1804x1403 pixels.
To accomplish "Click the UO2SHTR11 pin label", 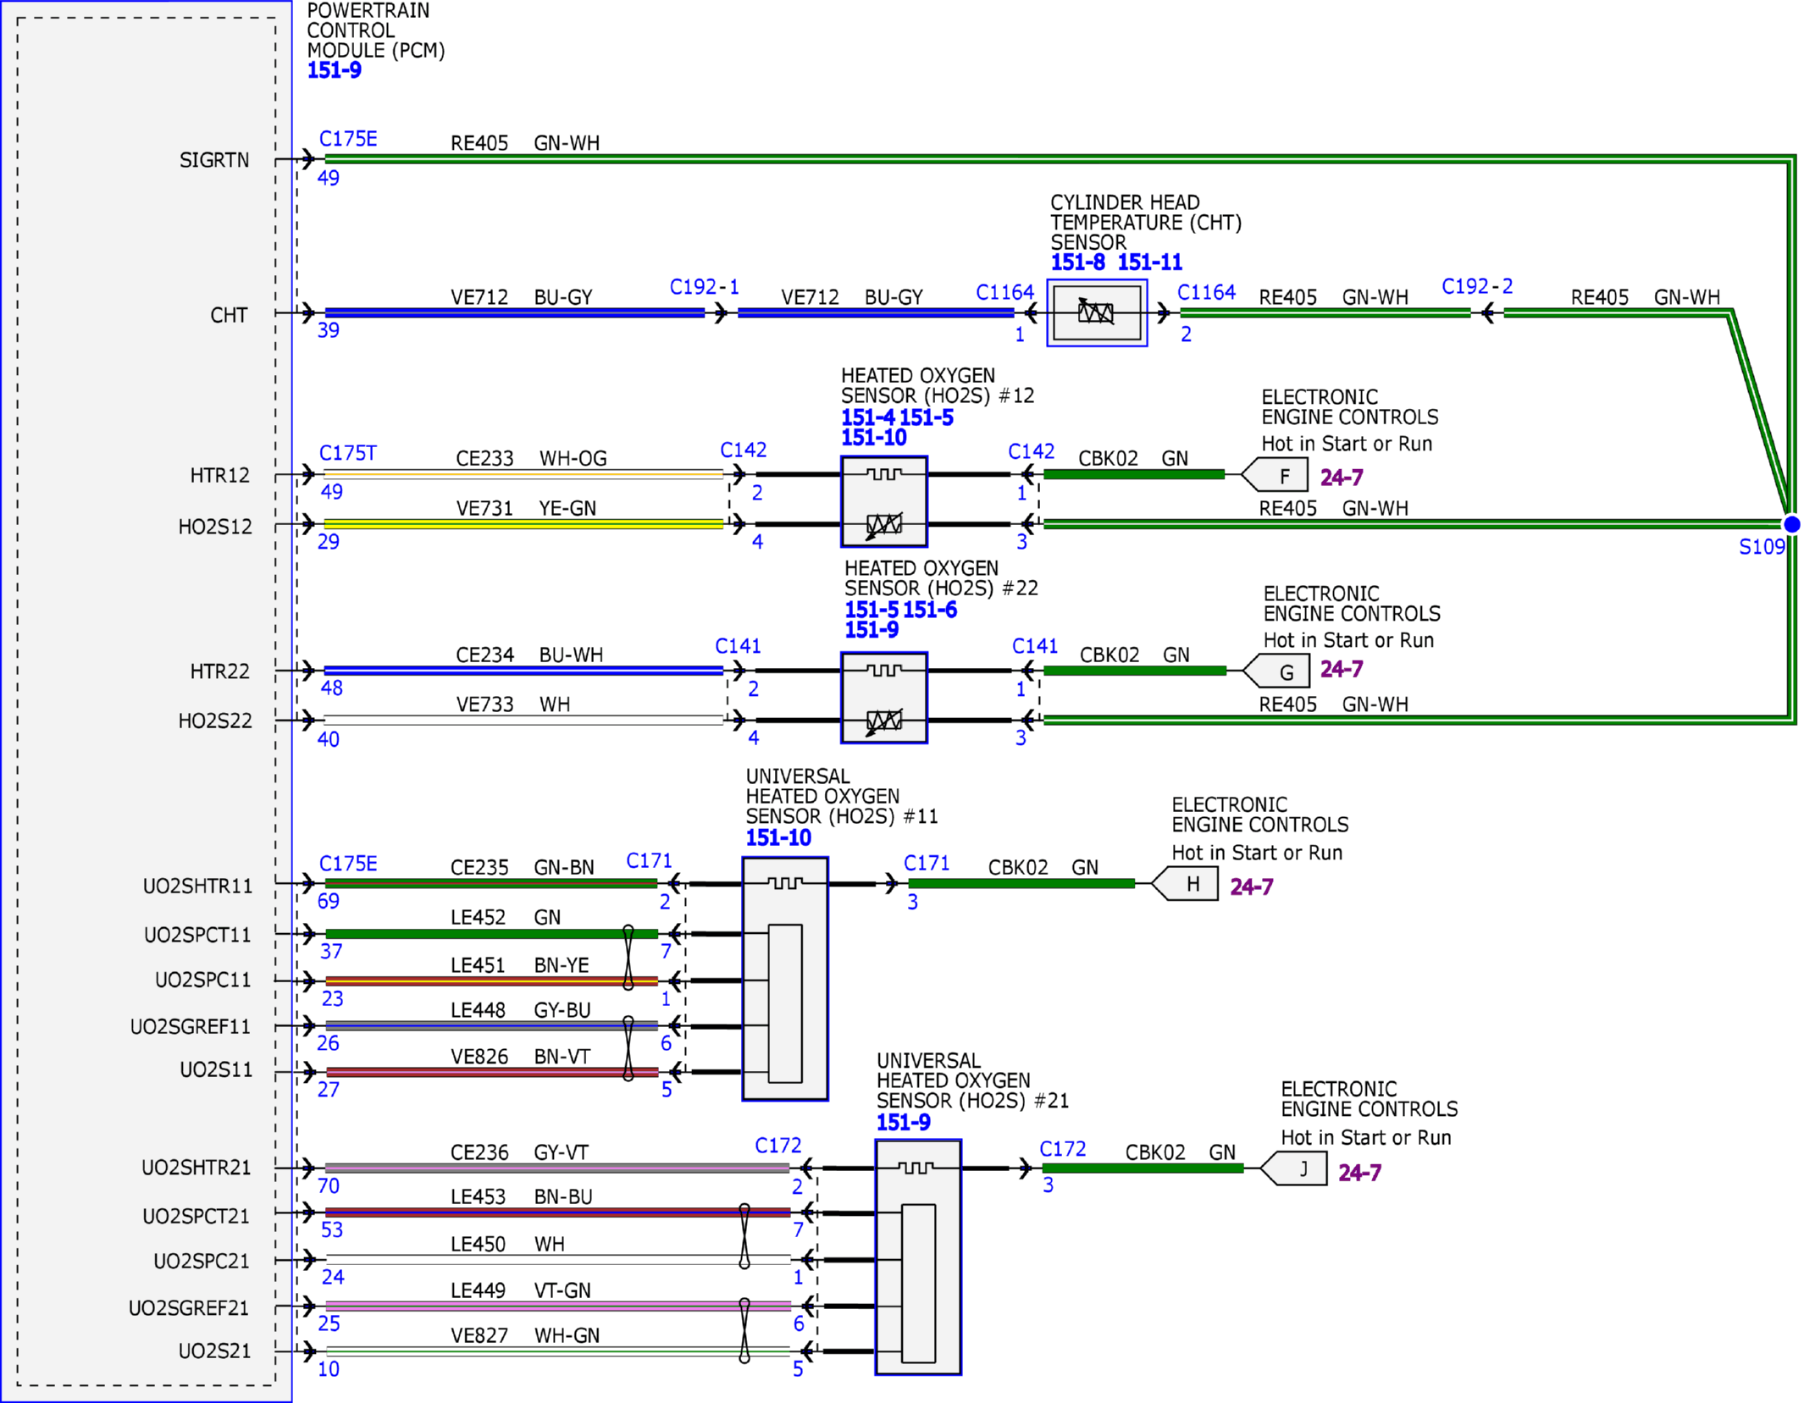I will coord(197,887).
